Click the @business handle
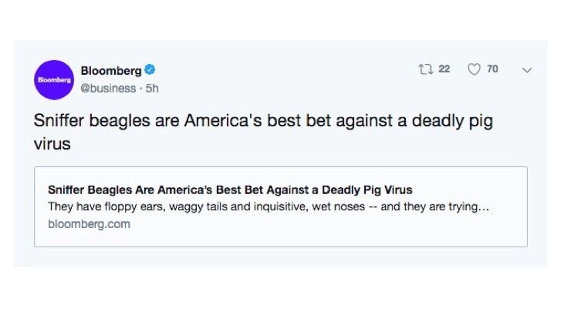The width and height of the screenshot is (571, 312). [x=106, y=88]
